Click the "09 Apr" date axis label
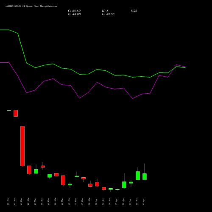 [130, 201]
